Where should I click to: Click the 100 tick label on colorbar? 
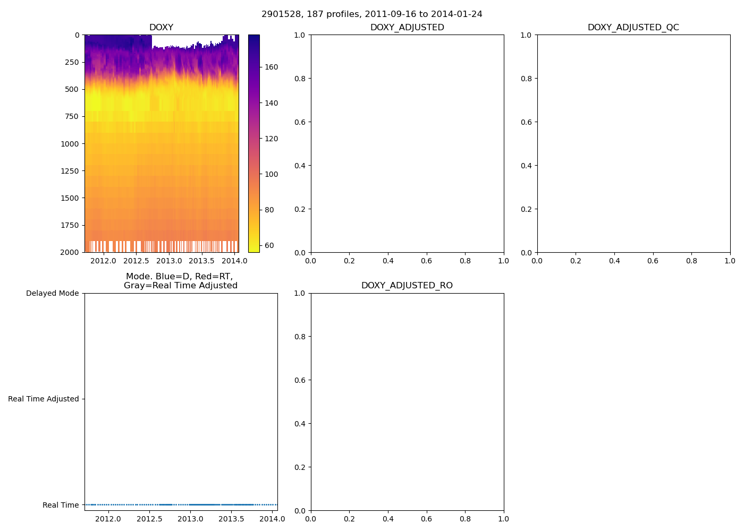pyautogui.click(x=271, y=175)
